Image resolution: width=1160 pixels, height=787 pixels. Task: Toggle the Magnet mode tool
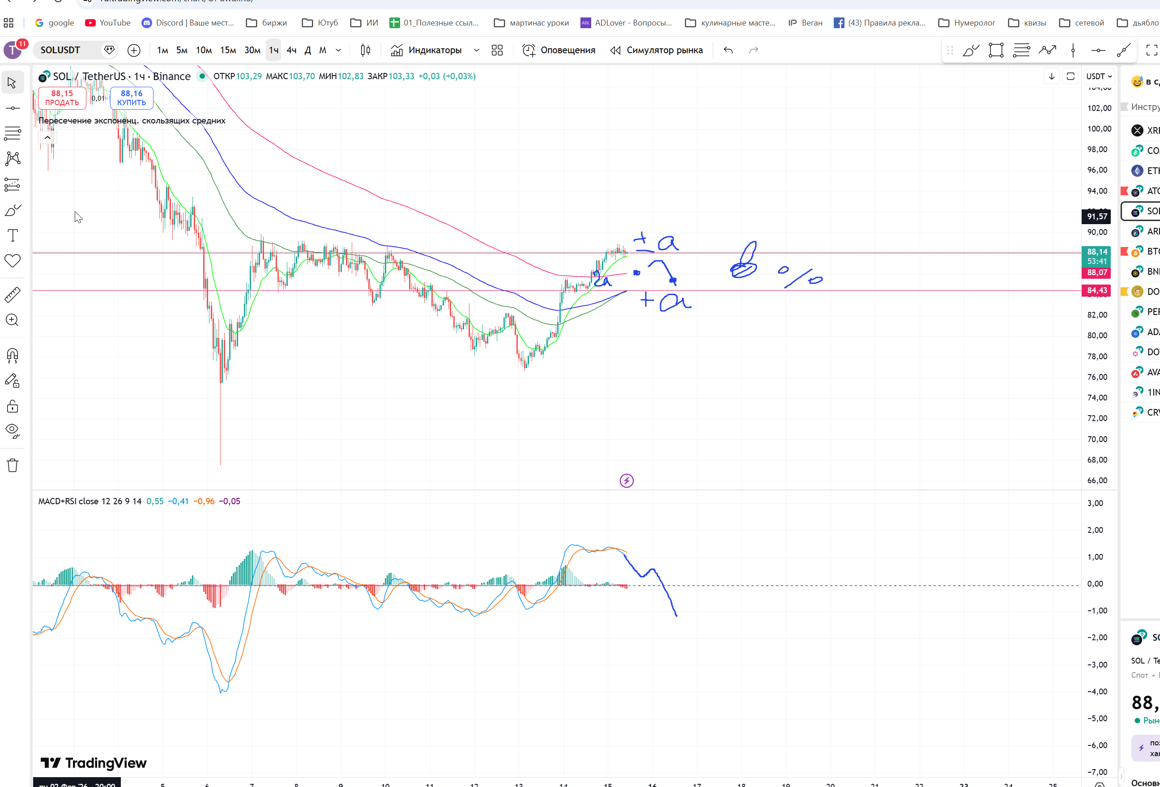[13, 355]
